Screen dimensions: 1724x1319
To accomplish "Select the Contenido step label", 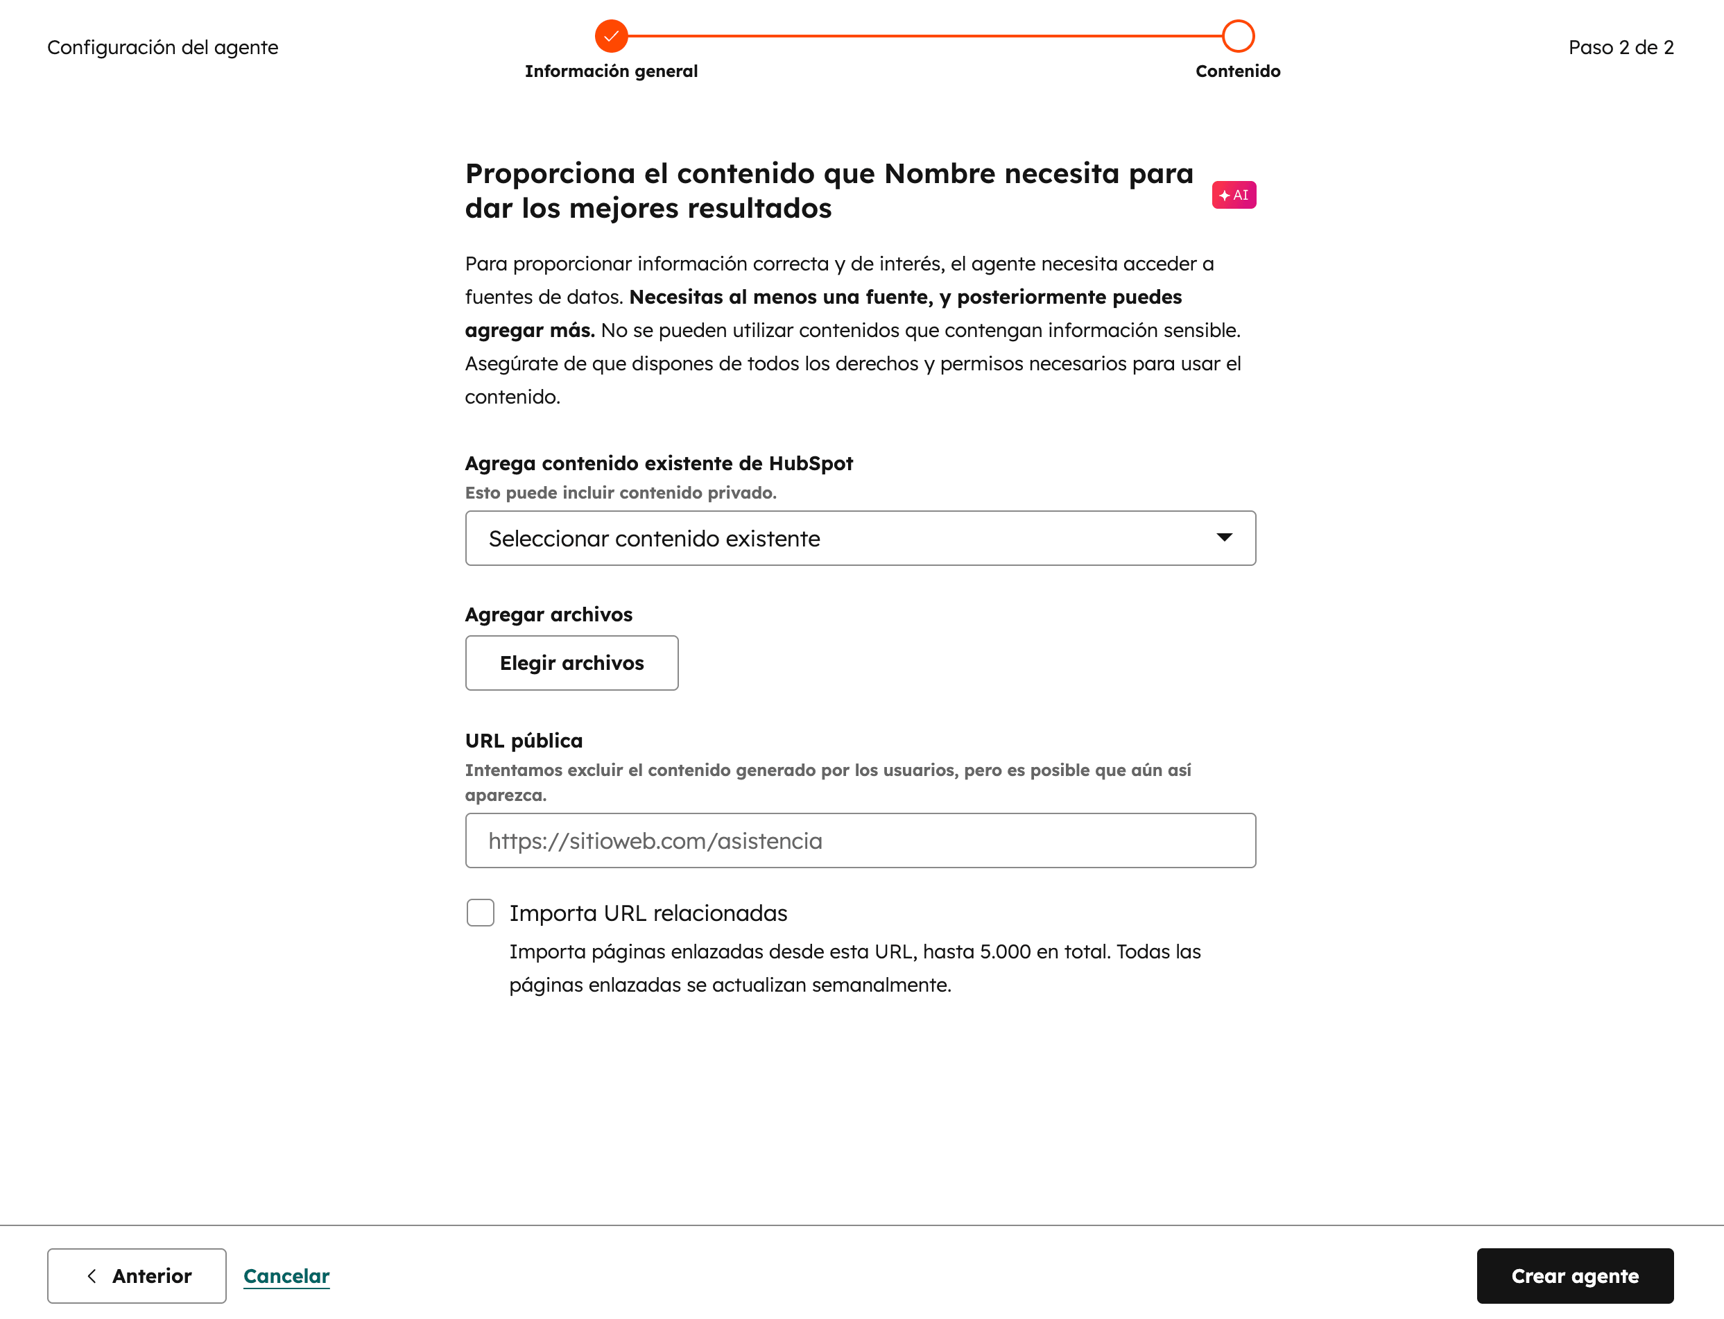I will (1238, 71).
